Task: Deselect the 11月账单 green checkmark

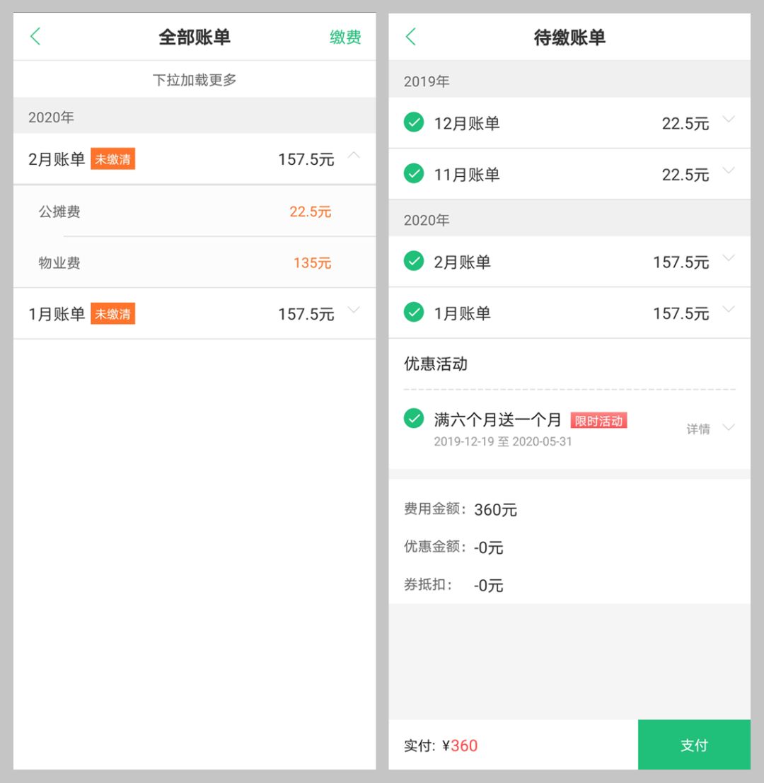Action: (413, 173)
